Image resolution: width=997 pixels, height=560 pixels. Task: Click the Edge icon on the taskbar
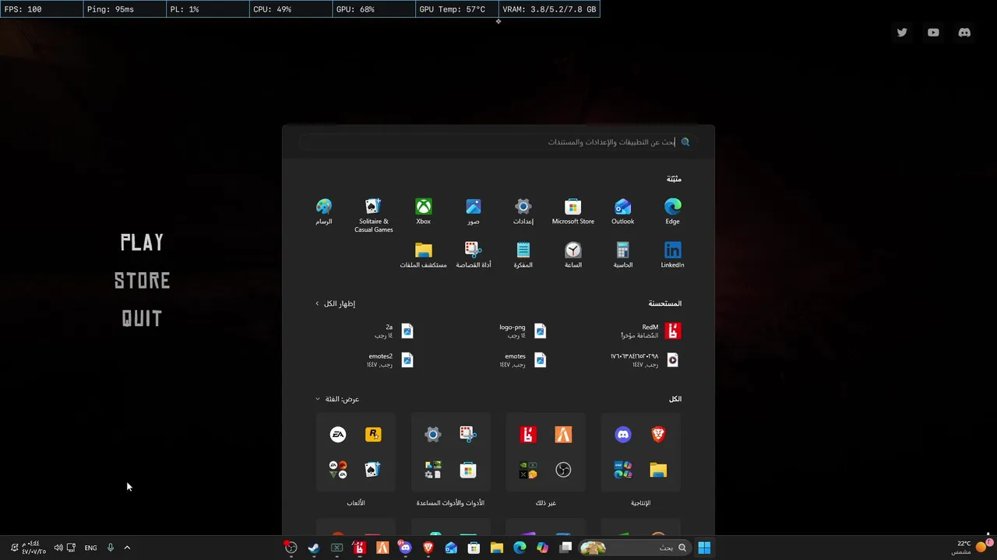520,548
